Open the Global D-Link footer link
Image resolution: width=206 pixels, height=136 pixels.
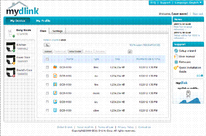64,127
